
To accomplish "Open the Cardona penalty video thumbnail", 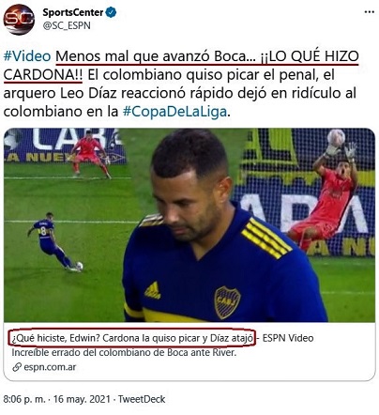I will [189, 225].
